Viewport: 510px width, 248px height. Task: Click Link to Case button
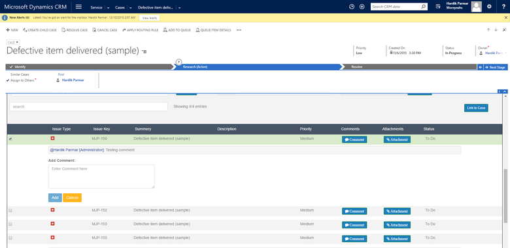(476, 108)
